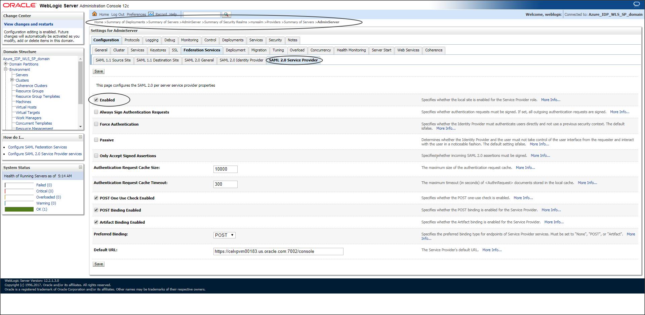This screenshot has height=315, width=645.
Task: Switch to the Logging tab
Action: [152, 40]
